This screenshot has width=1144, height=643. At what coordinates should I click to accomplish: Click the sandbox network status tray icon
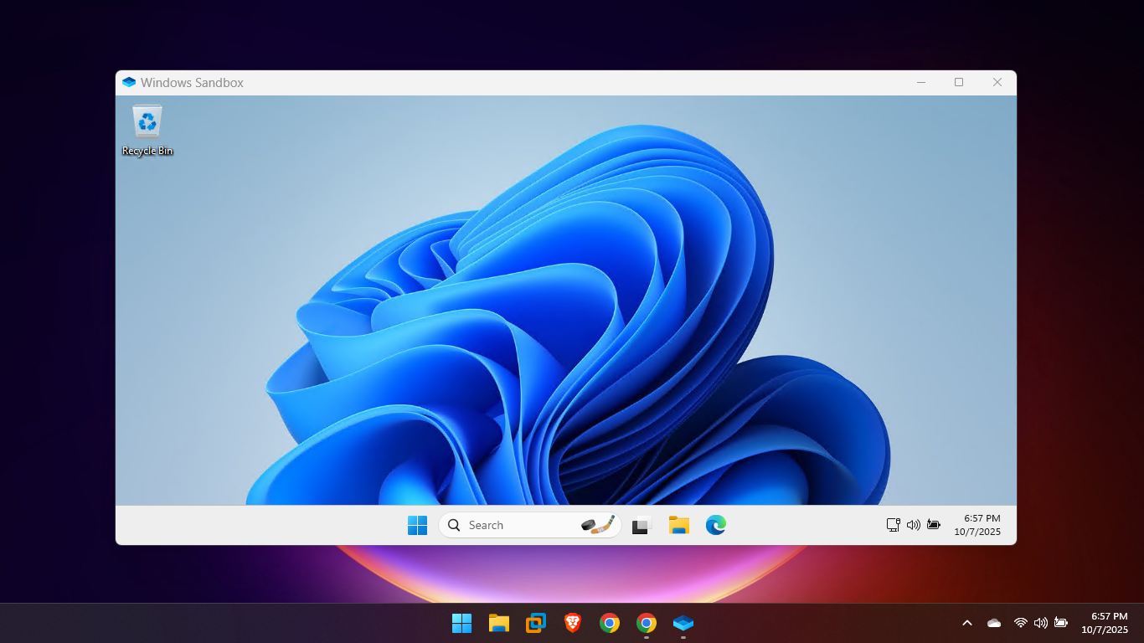(894, 525)
